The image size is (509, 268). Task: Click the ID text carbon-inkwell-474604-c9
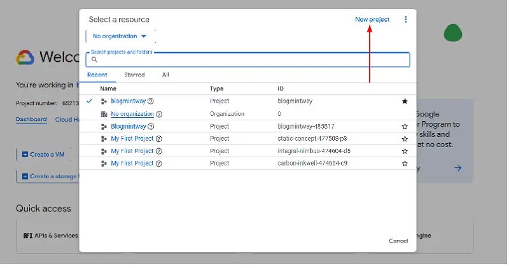point(312,164)
